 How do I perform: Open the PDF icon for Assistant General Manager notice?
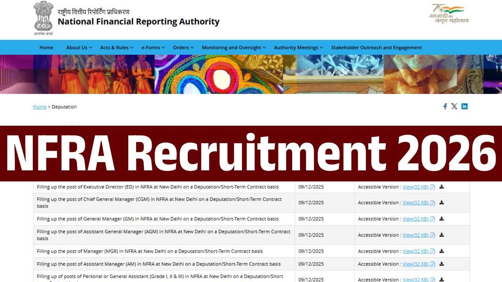coord(433,235)
